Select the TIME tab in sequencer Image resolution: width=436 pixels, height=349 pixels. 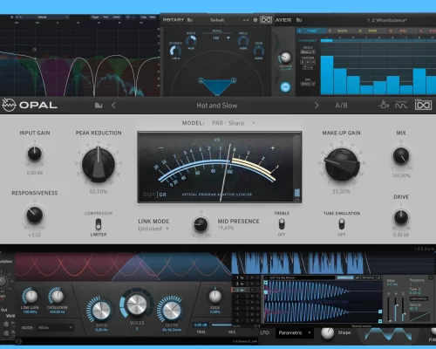(x=311, y=31)
